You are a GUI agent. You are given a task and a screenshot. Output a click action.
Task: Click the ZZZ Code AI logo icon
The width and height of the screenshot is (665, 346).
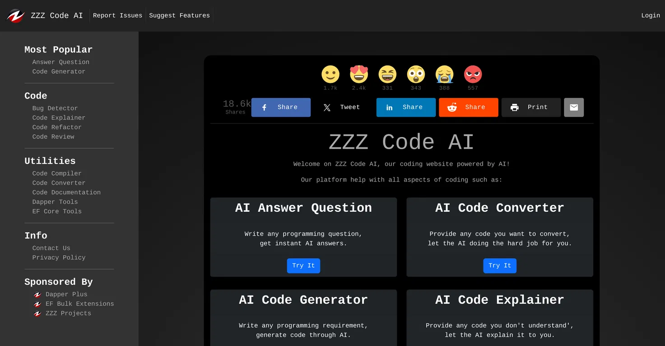click(x=15, y=15)
